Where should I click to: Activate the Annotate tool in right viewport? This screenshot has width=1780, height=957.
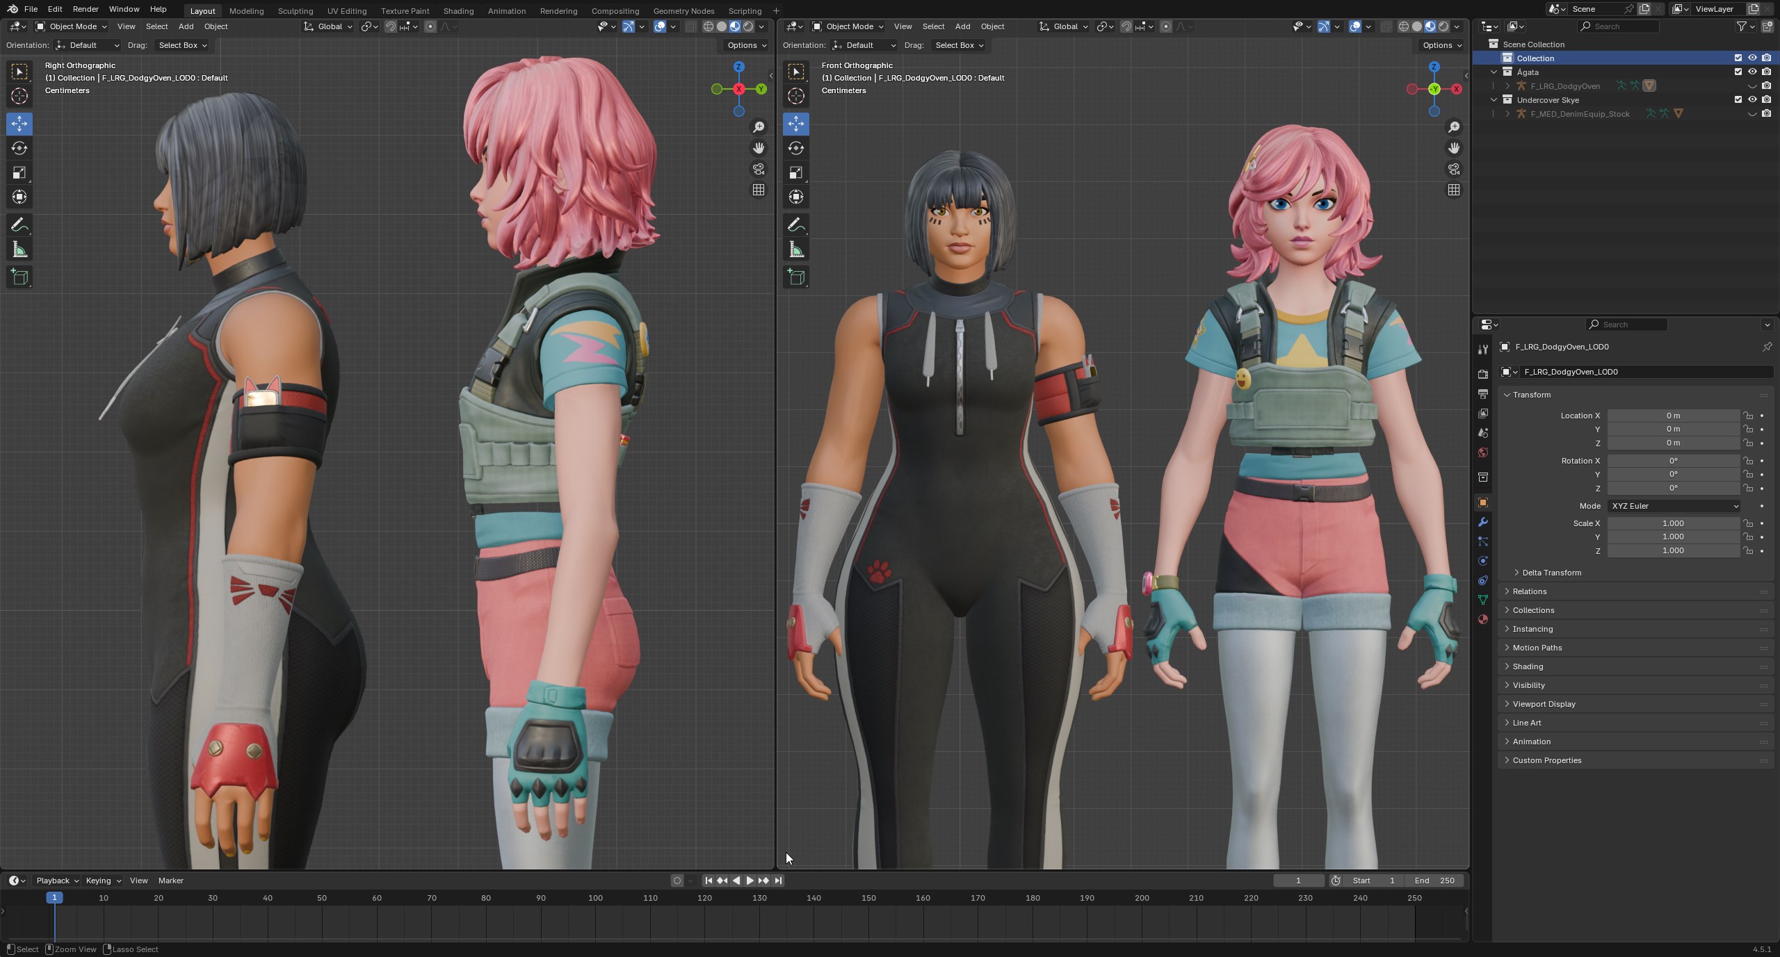tap(796, 225)
